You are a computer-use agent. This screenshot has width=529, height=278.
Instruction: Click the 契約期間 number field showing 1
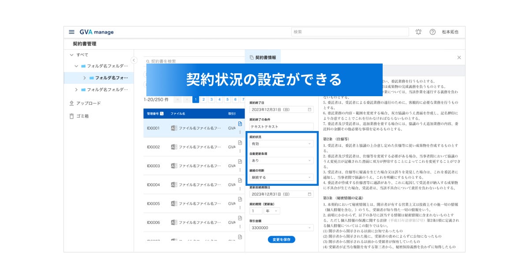(255, 211)
